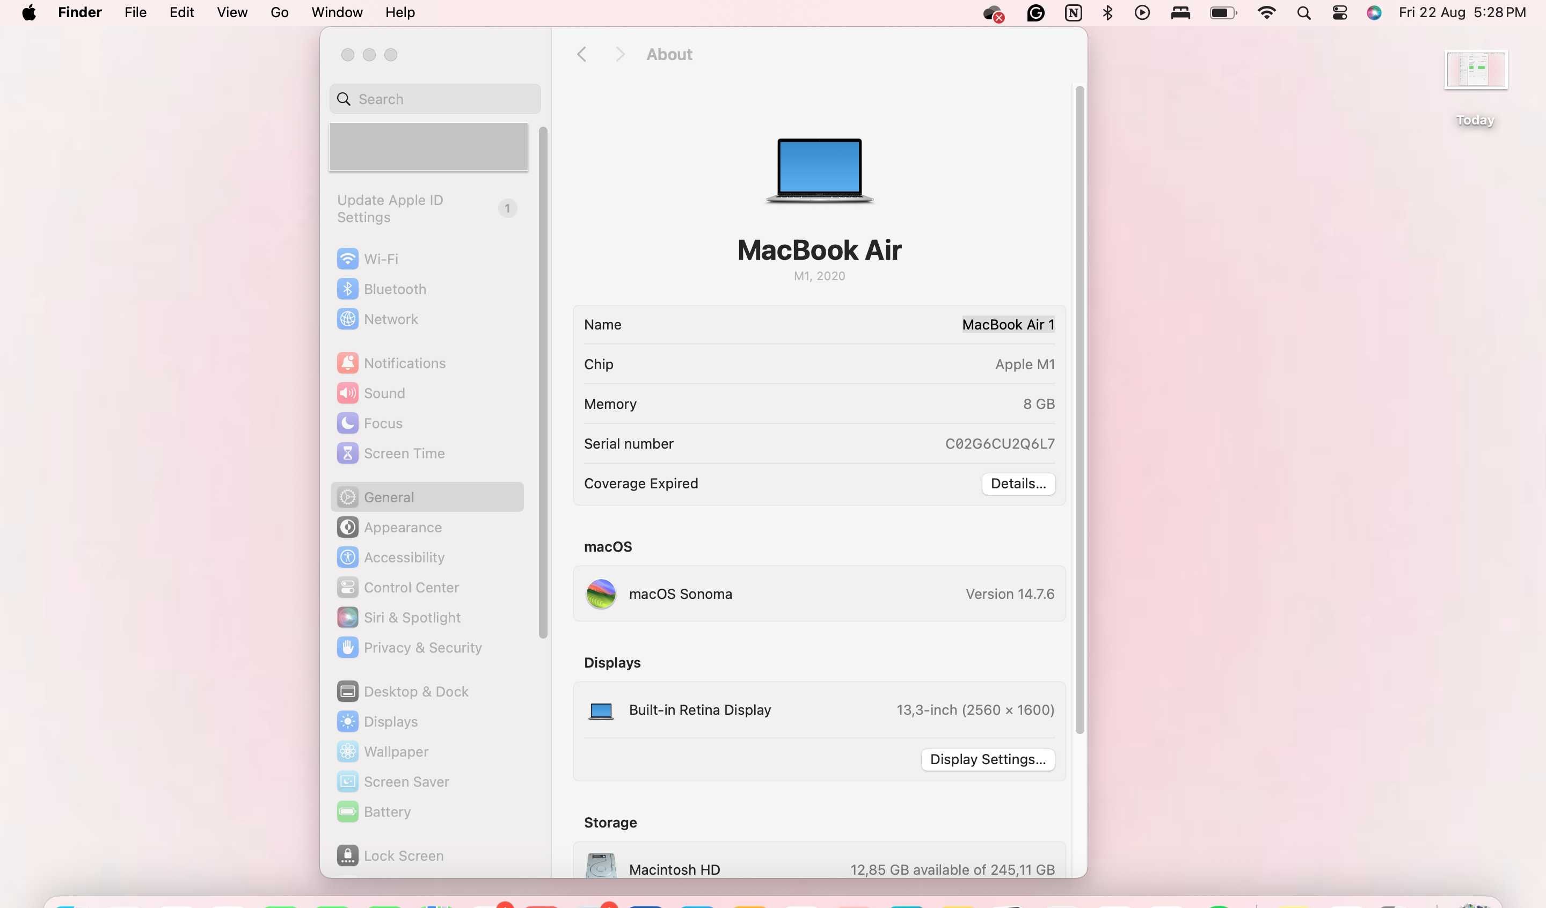Image resolution: width=1546 pixels, height=908 pixels.
Task: Click the Siri menu bar icon
Action: point(1374,12)
